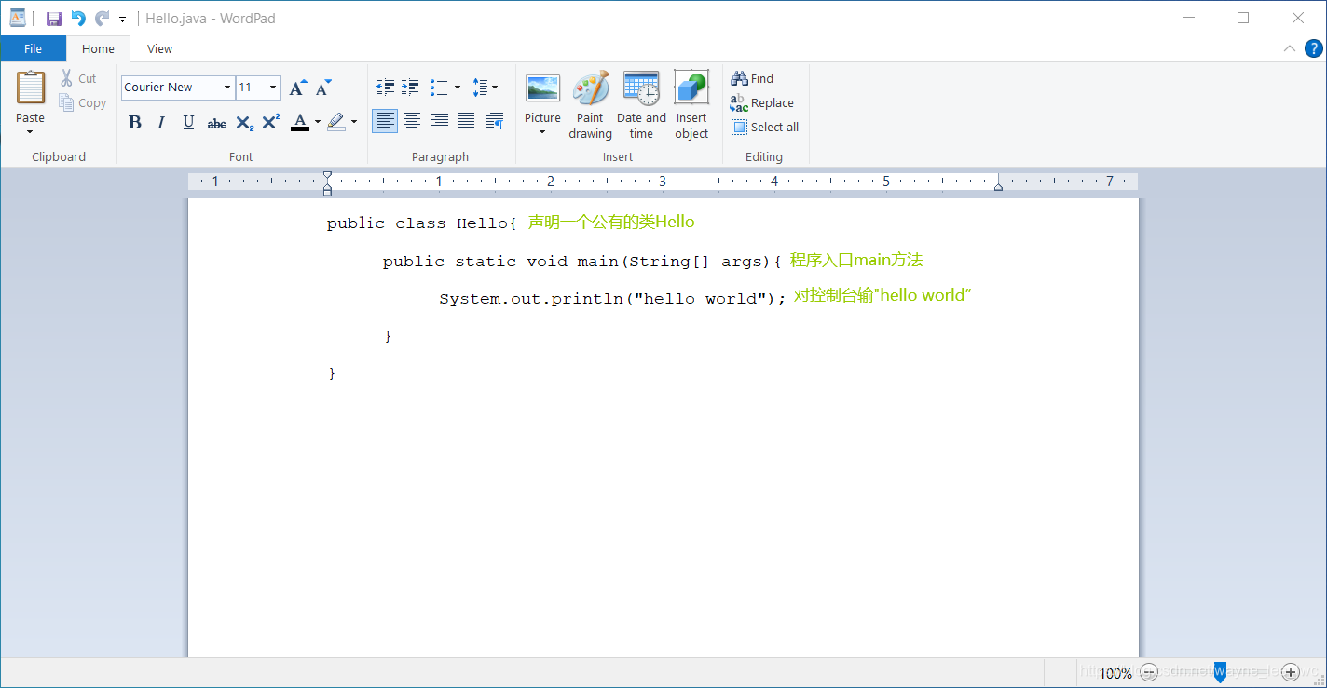Toggle bold formatting
This screenshot has width=1327, height=688.
pos(135,123)
